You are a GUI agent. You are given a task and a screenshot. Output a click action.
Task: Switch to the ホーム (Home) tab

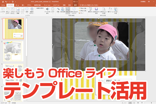tap(17, 5)
